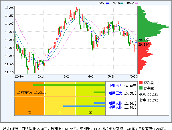Click the 2-1 date axis label
This screenshot has width=172, height=130.
pyautogui.click(x=40, y=76)
